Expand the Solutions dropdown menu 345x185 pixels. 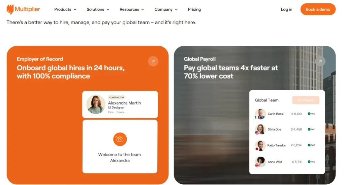tap(98, 9)
